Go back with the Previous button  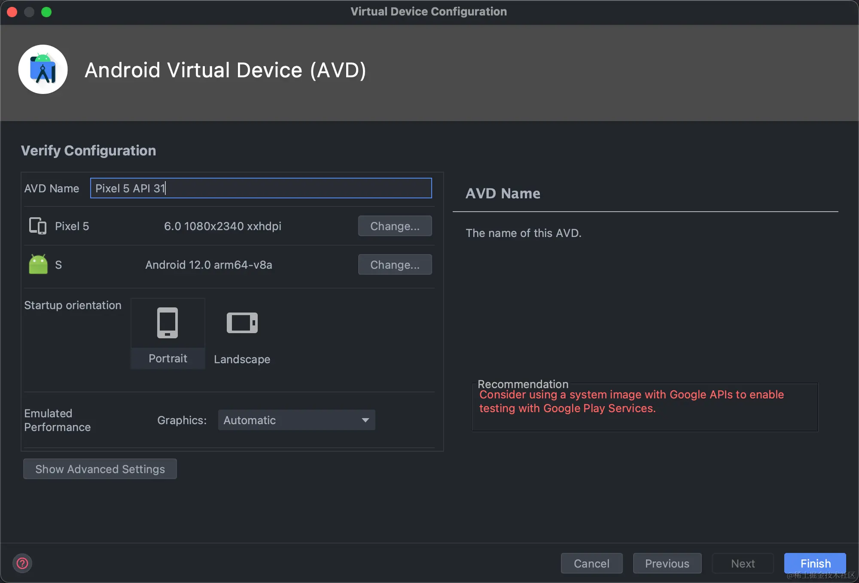coord(667,563)
